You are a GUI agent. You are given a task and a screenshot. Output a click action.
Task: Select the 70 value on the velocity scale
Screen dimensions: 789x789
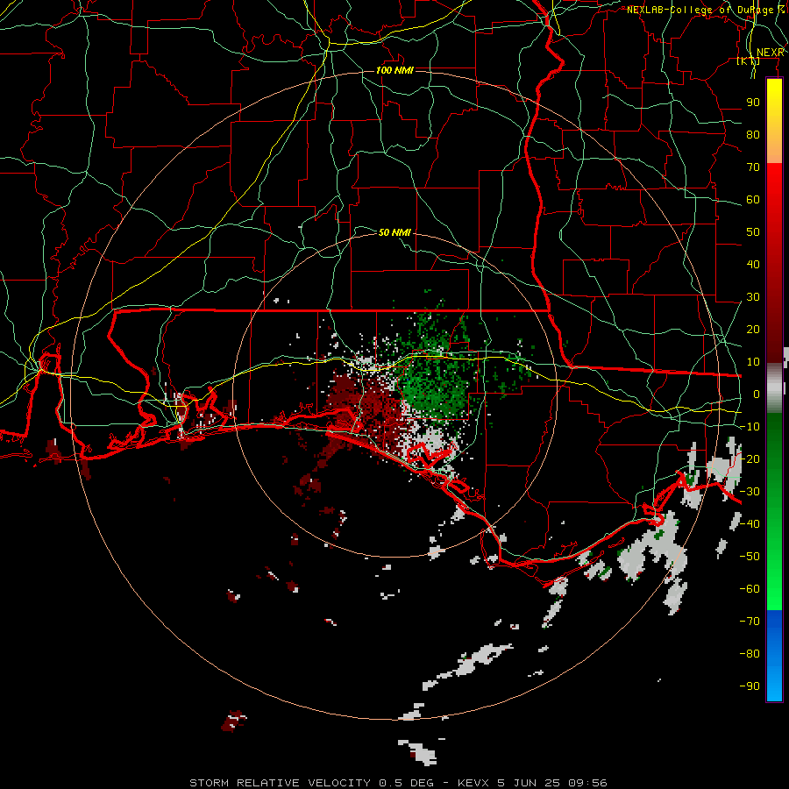pos(753,167)
